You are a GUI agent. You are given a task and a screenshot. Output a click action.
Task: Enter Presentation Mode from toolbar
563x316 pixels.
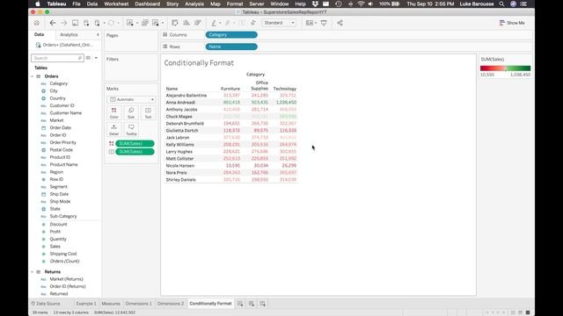[324, 23]
